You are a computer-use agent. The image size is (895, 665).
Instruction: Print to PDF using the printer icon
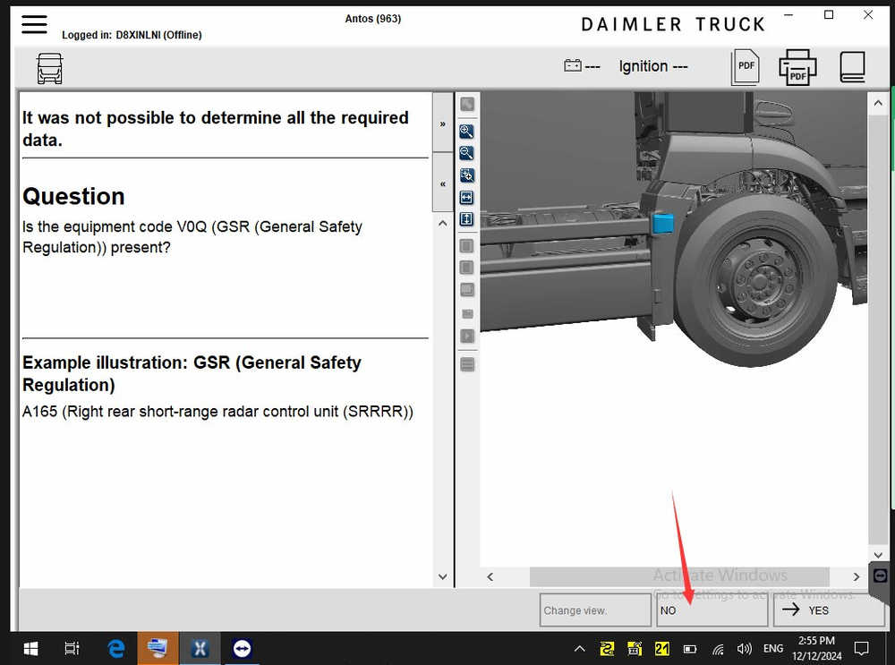point(797,67)
